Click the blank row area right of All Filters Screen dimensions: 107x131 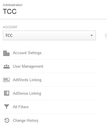(x=63, y=107)
